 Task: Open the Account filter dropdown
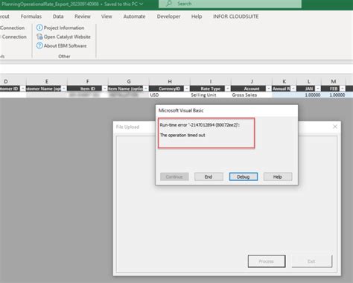click(x=269, y=89)
